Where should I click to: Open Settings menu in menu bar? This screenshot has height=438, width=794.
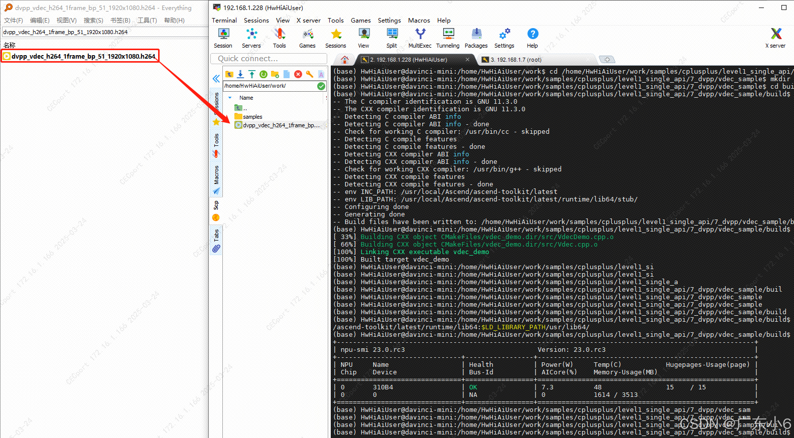click(389, 21)
